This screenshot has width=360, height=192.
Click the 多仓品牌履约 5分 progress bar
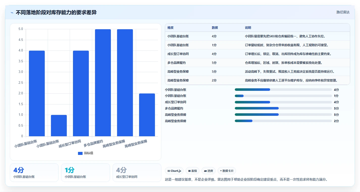coord(283,108)
